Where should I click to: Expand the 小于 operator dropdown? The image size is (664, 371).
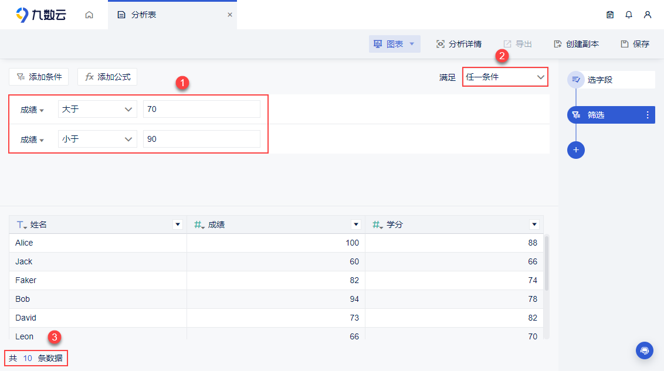(97, 139)
